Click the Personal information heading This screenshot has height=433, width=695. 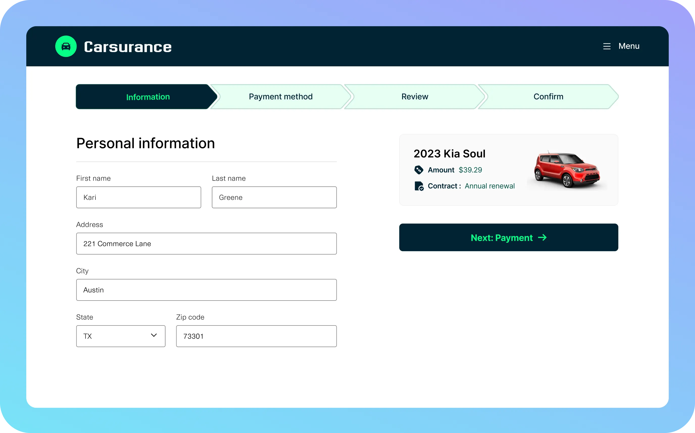pyautogui.click(x=146, y=143)
